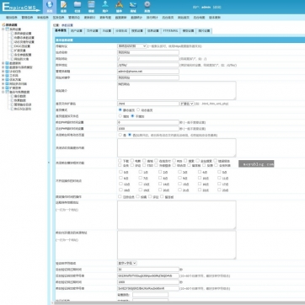Switch to the FTP/EMAIL tab

coord(171,31)
